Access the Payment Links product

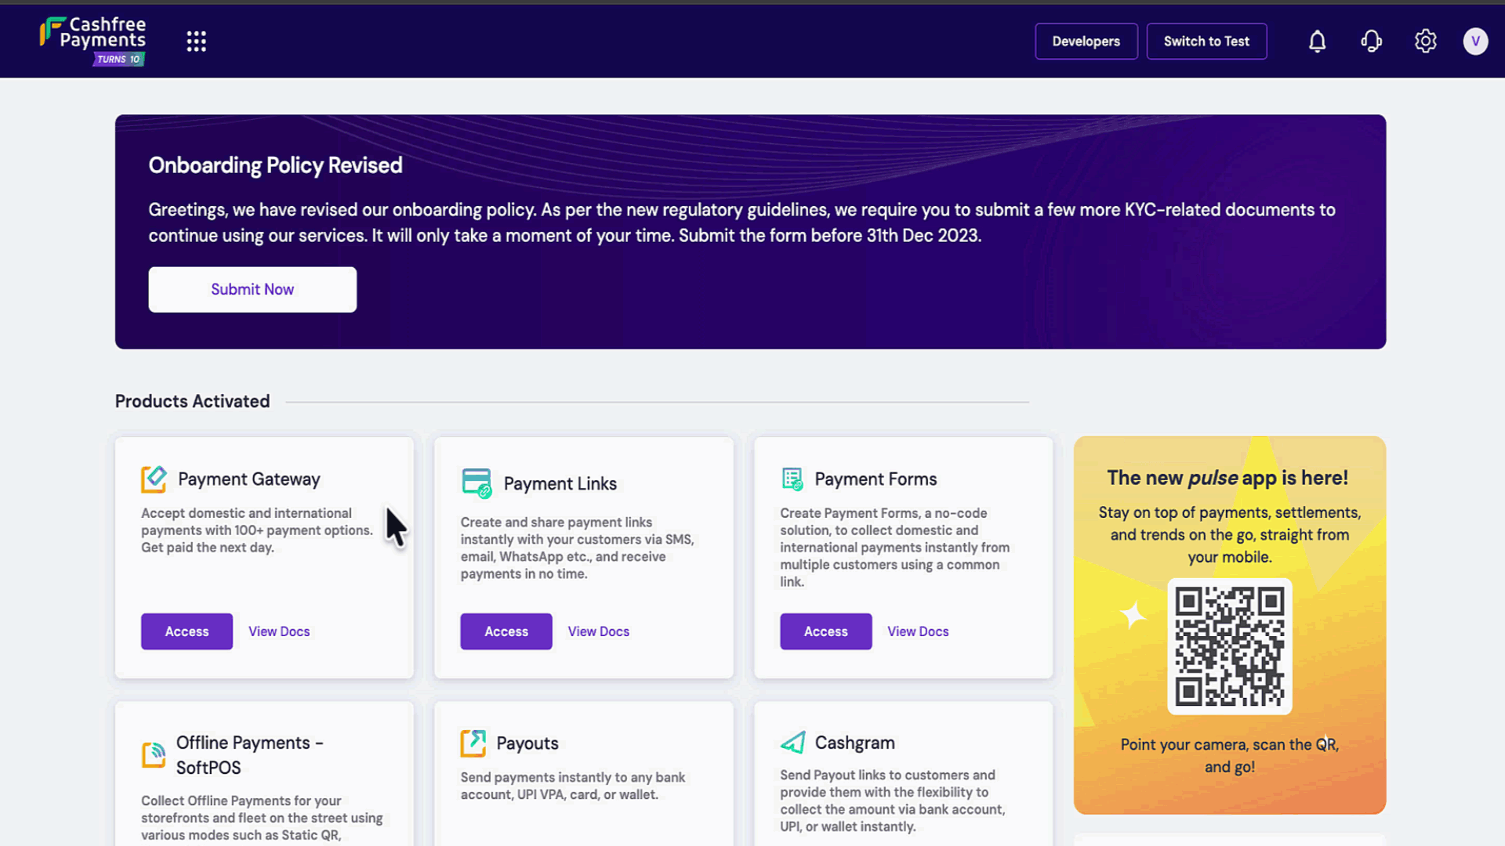click(506, 631)
